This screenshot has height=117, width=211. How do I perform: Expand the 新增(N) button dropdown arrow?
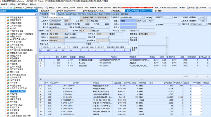click(24, 8)
